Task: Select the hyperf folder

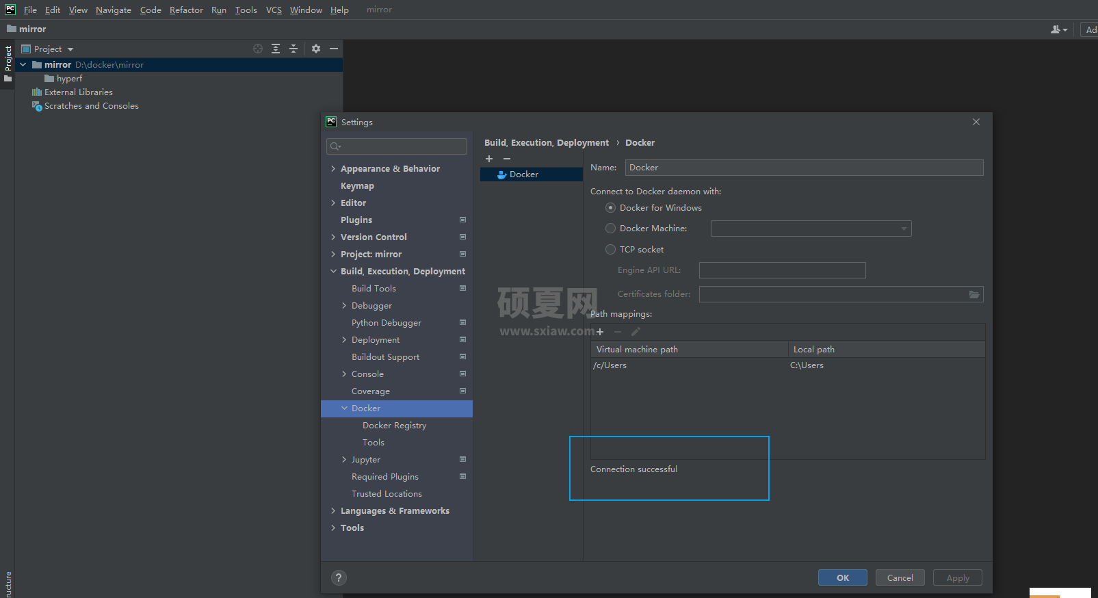Action: [x=69, y=79]
